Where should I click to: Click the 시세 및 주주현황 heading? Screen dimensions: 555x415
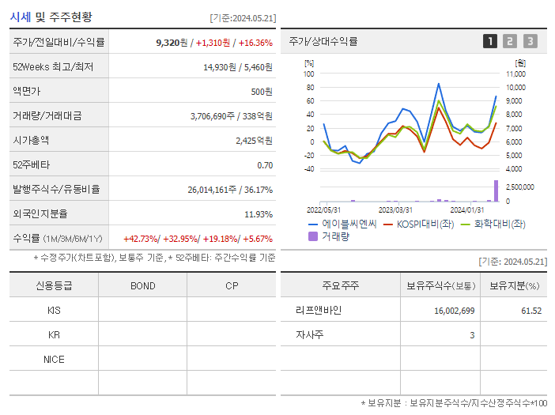(x=51, y=17)
